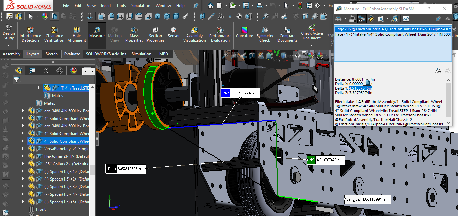Open ConfigurationManager tab icon
The image size is (458, 216).
pyautogui.click(x=46, y=71)
